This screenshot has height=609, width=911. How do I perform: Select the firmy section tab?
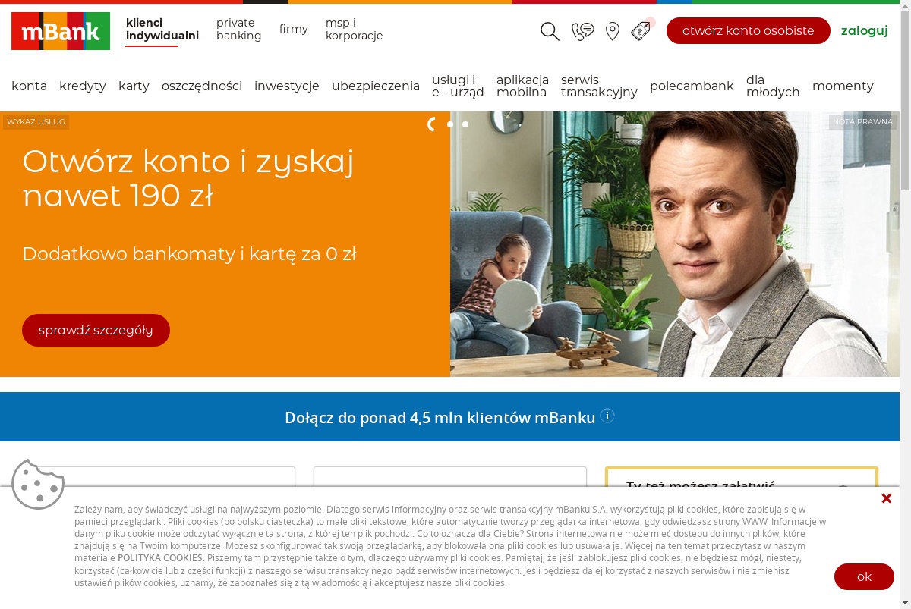[294, 29]
